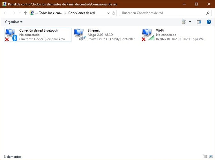Click the Wi-Fi connection name
215x160 pixels.
click(160, 30)
